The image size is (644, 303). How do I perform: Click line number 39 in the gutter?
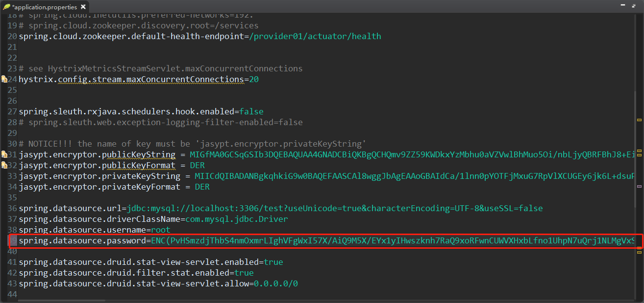pos(13,240)
